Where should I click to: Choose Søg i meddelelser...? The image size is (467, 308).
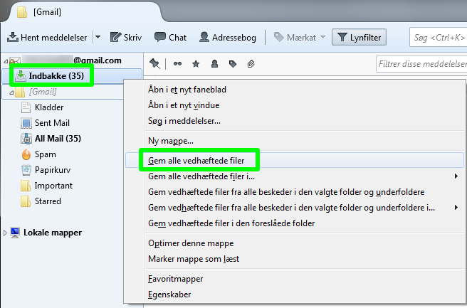tap(184, 121)
